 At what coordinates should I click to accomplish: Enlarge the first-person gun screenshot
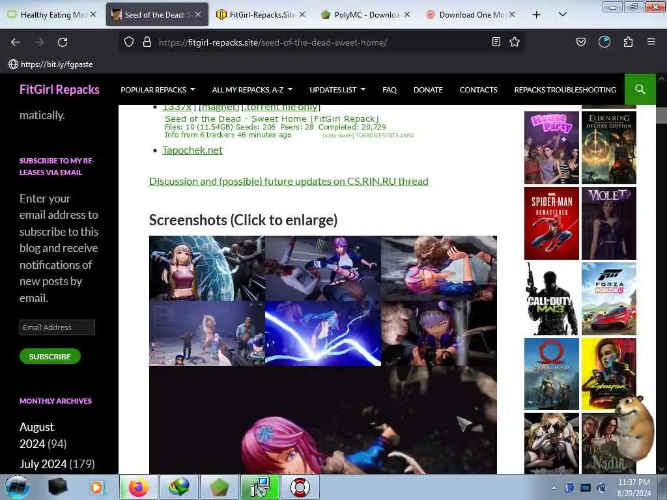(x=207, y=333)
